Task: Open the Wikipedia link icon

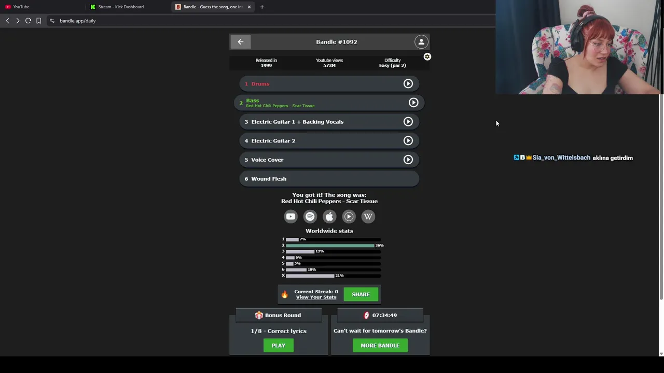Action: [368, 217]
